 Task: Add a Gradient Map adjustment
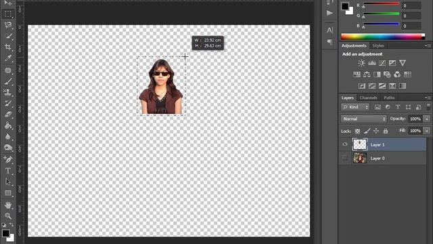click(x=403, y=86)
